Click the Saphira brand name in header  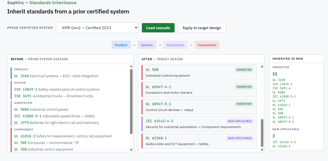(x=15, y=3)
